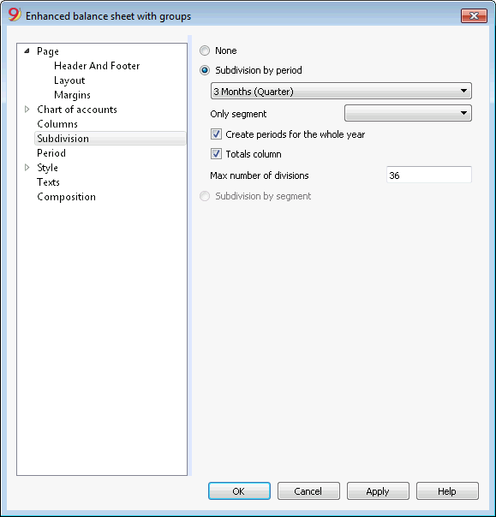Select Subdivision by period radio button

coord(205,70)
